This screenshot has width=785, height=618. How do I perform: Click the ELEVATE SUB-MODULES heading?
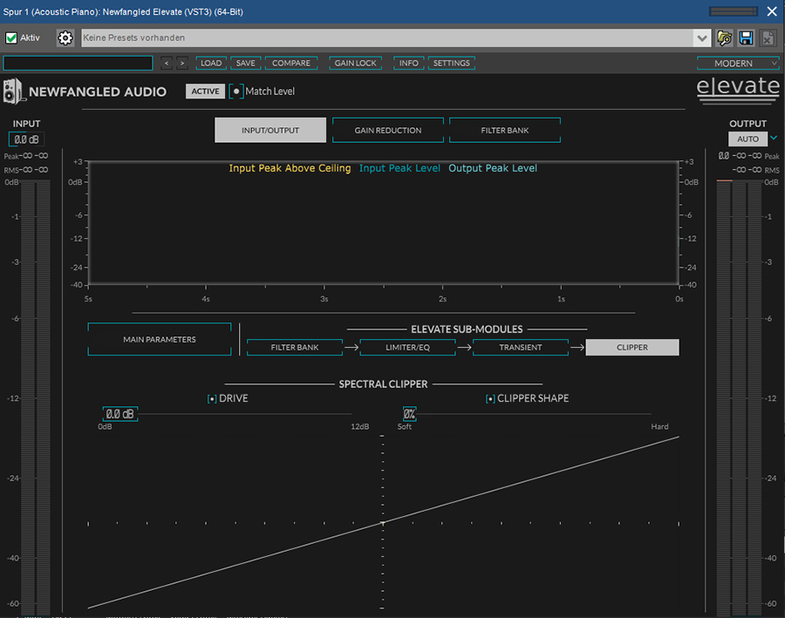coord(467,329)
